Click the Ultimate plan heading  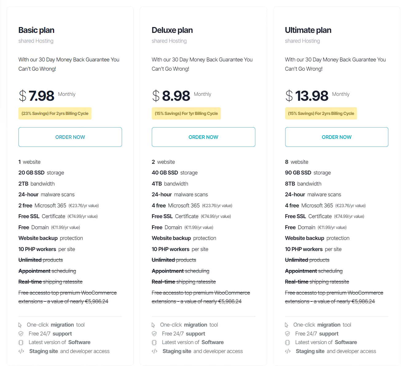point(308,30)
